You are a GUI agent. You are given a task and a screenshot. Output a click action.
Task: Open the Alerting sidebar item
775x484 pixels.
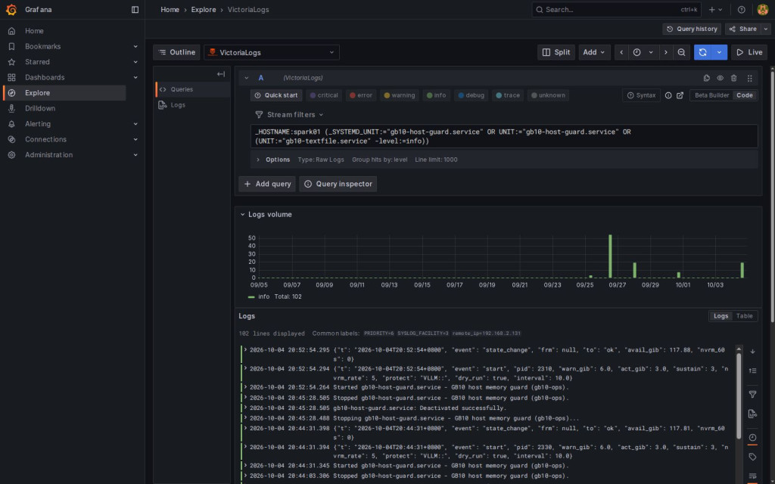[38, 124]
